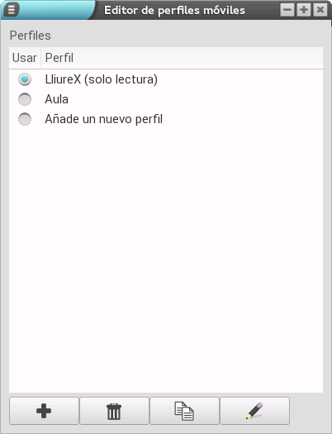The image size is (332, 434).
Task: Sort by the Perfil column header
Action: [x=182, y=58]
